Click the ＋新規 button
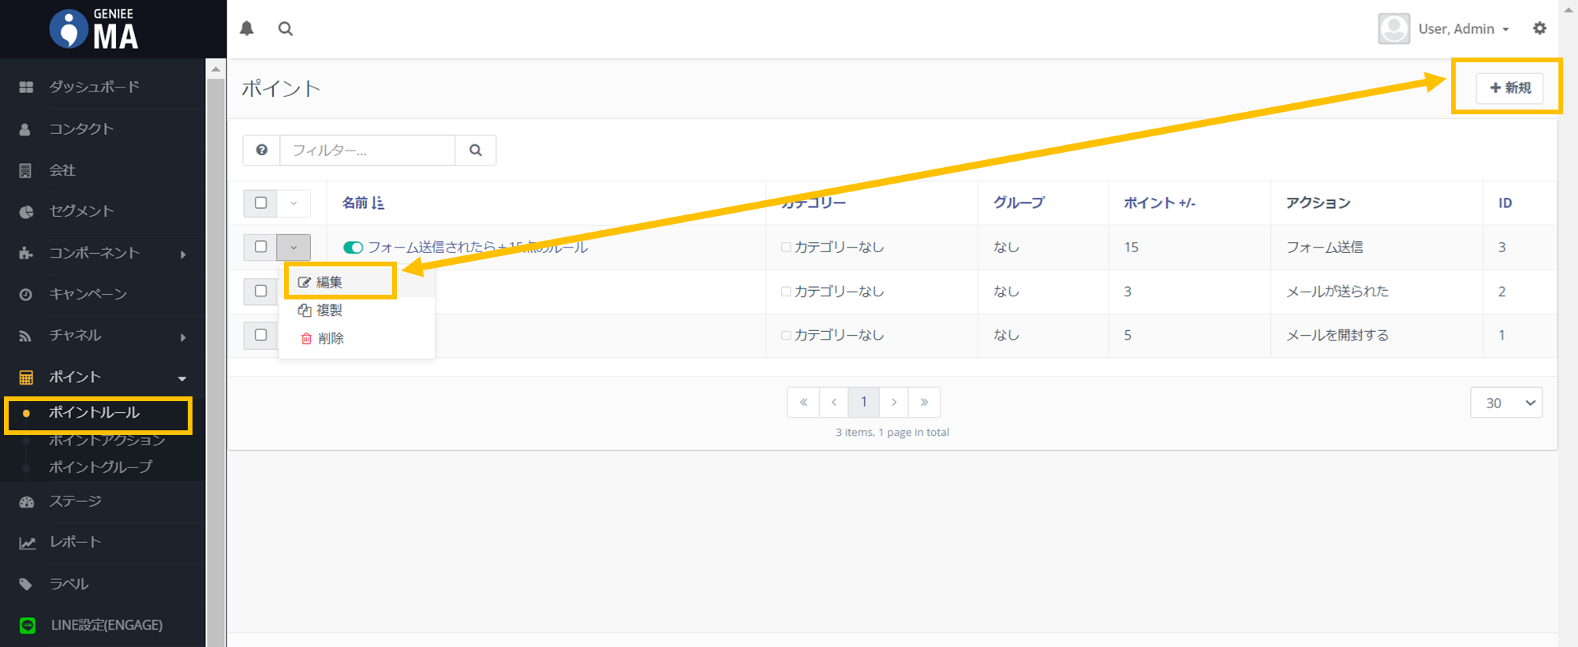The image size is (1578, 647). pos(1509,87)
